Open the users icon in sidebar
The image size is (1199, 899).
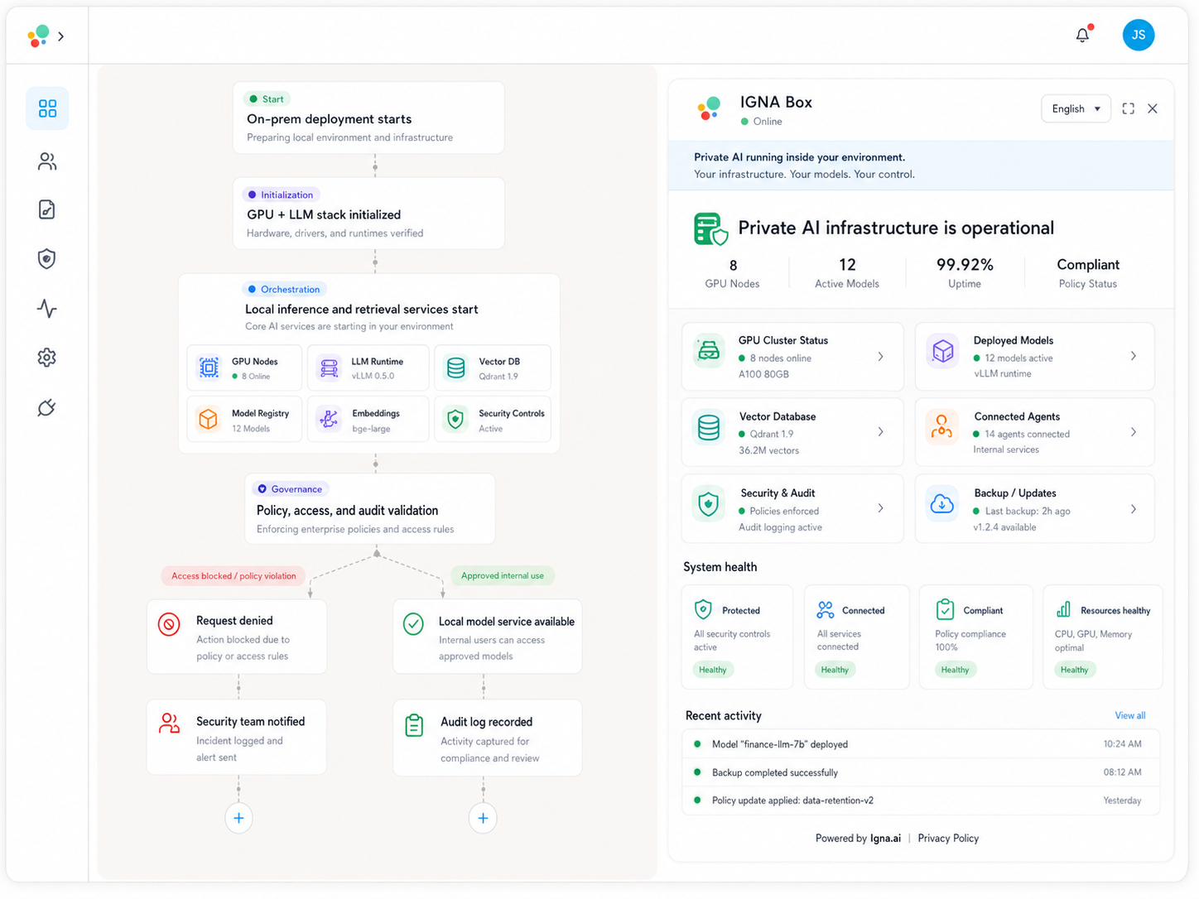[47, 161]
